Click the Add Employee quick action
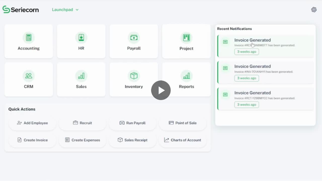 tap(32, 123)
